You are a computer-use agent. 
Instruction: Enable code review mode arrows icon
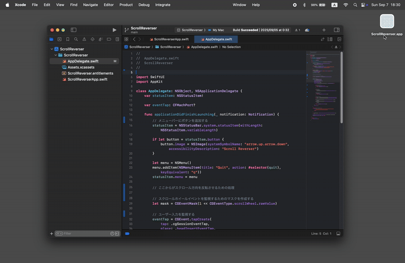(x=322, y=39)
